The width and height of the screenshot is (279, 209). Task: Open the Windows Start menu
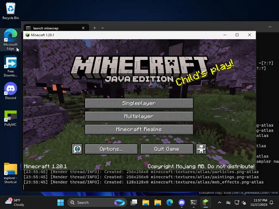coord(60,202)
